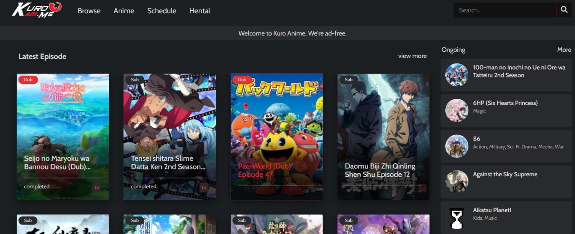Click completed label on the Seijo no Maryoku card
The image size is (575, 234).
(37, 187)
